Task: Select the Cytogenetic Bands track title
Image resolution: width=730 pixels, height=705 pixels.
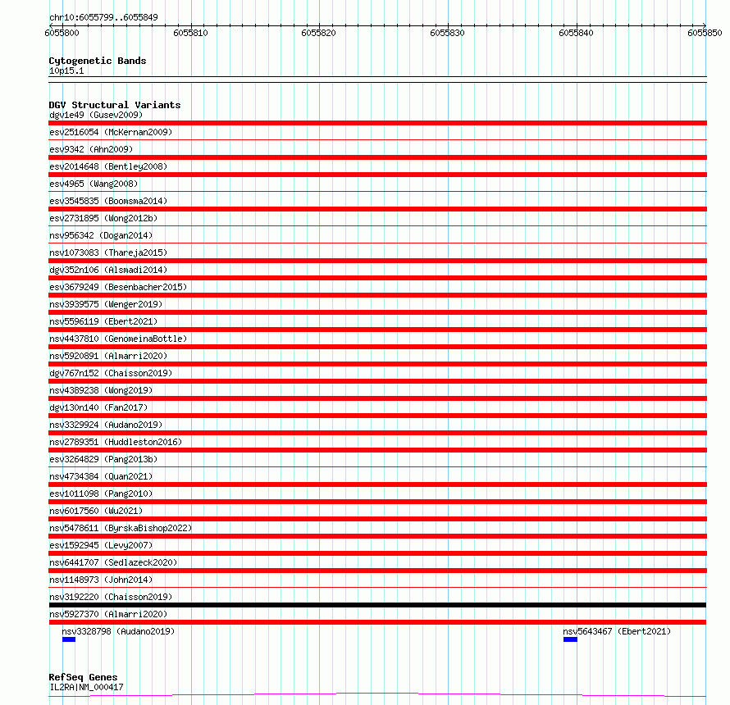Action: point(98,61)
